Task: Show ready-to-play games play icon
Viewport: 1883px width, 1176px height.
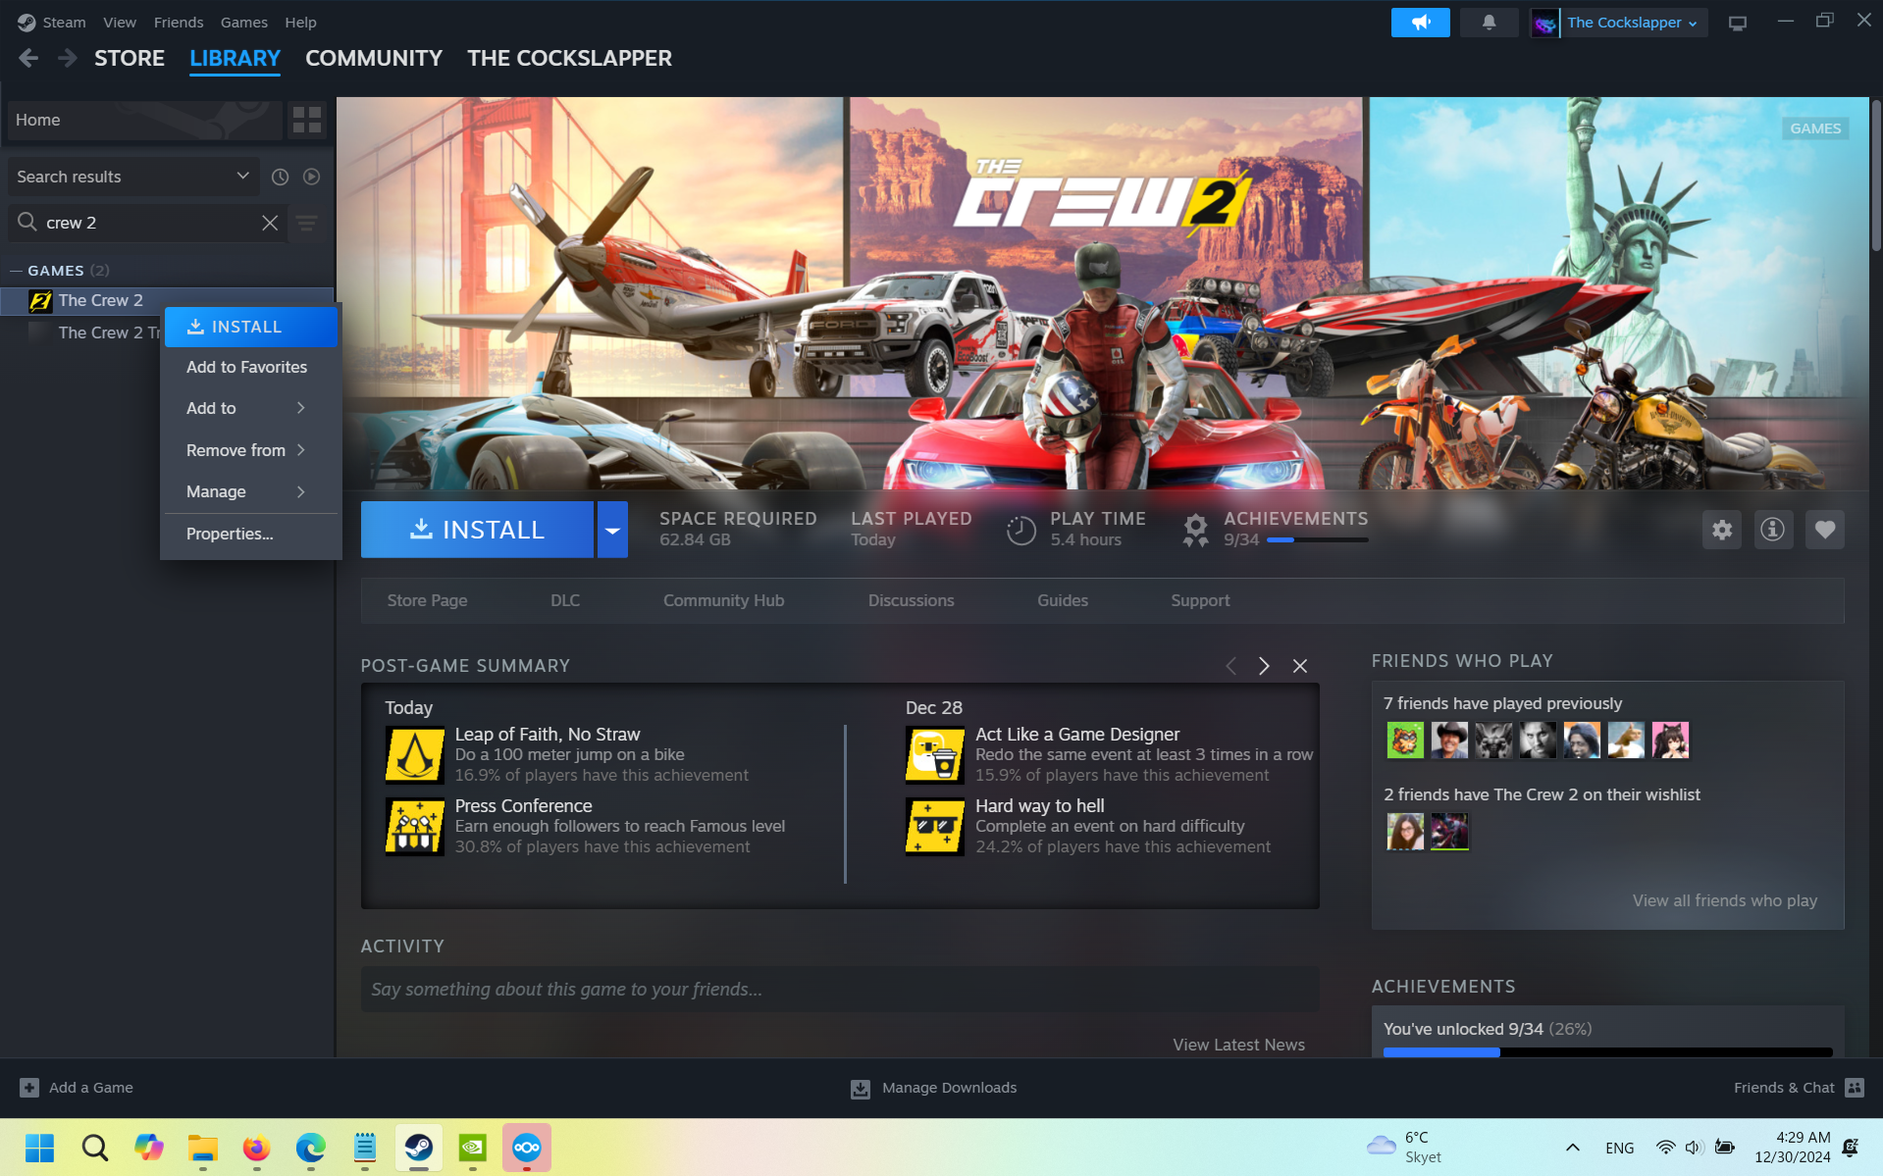Action: (x=311, y=177)
